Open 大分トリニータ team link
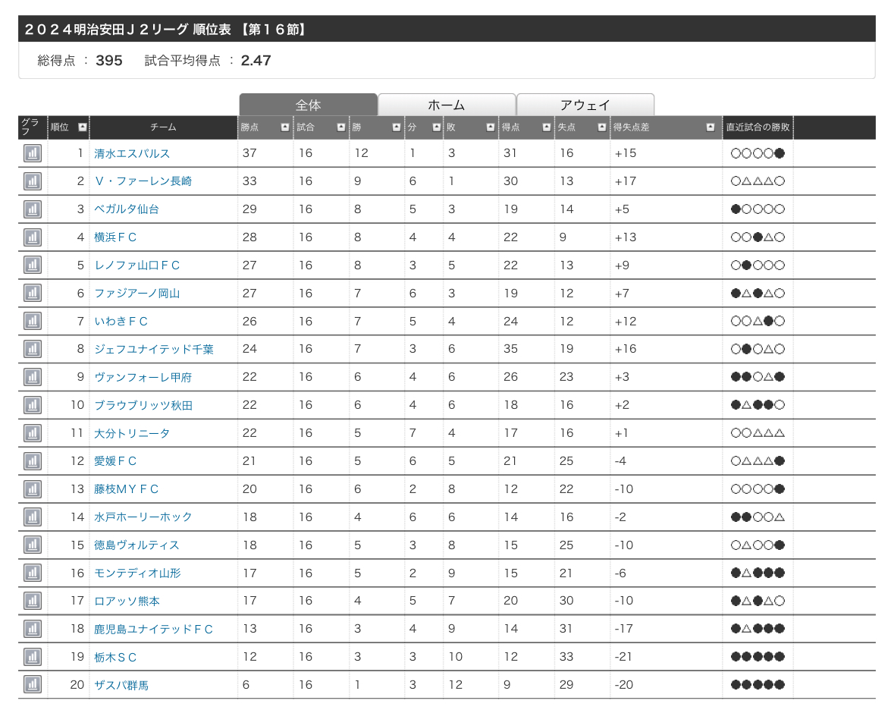Viewport: 894px width, 710px height. coord(132,433)
